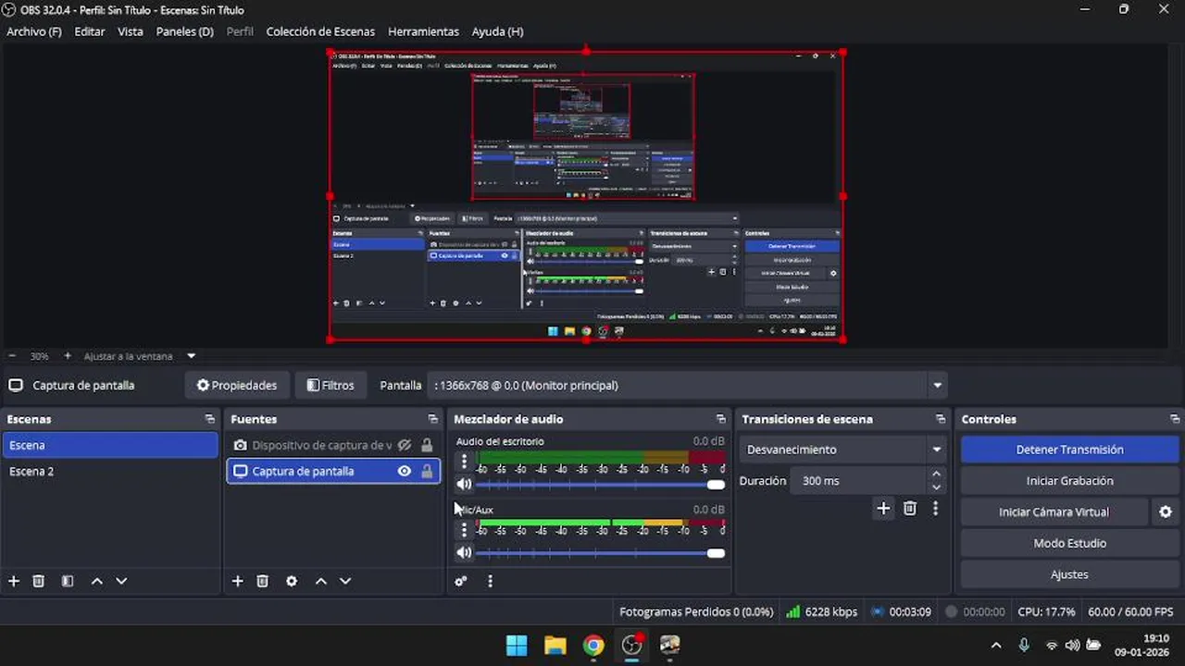Toggle visibility of Captura de pantalla source
Viewport: 1185px width, 666px height.
click(404, 471)
